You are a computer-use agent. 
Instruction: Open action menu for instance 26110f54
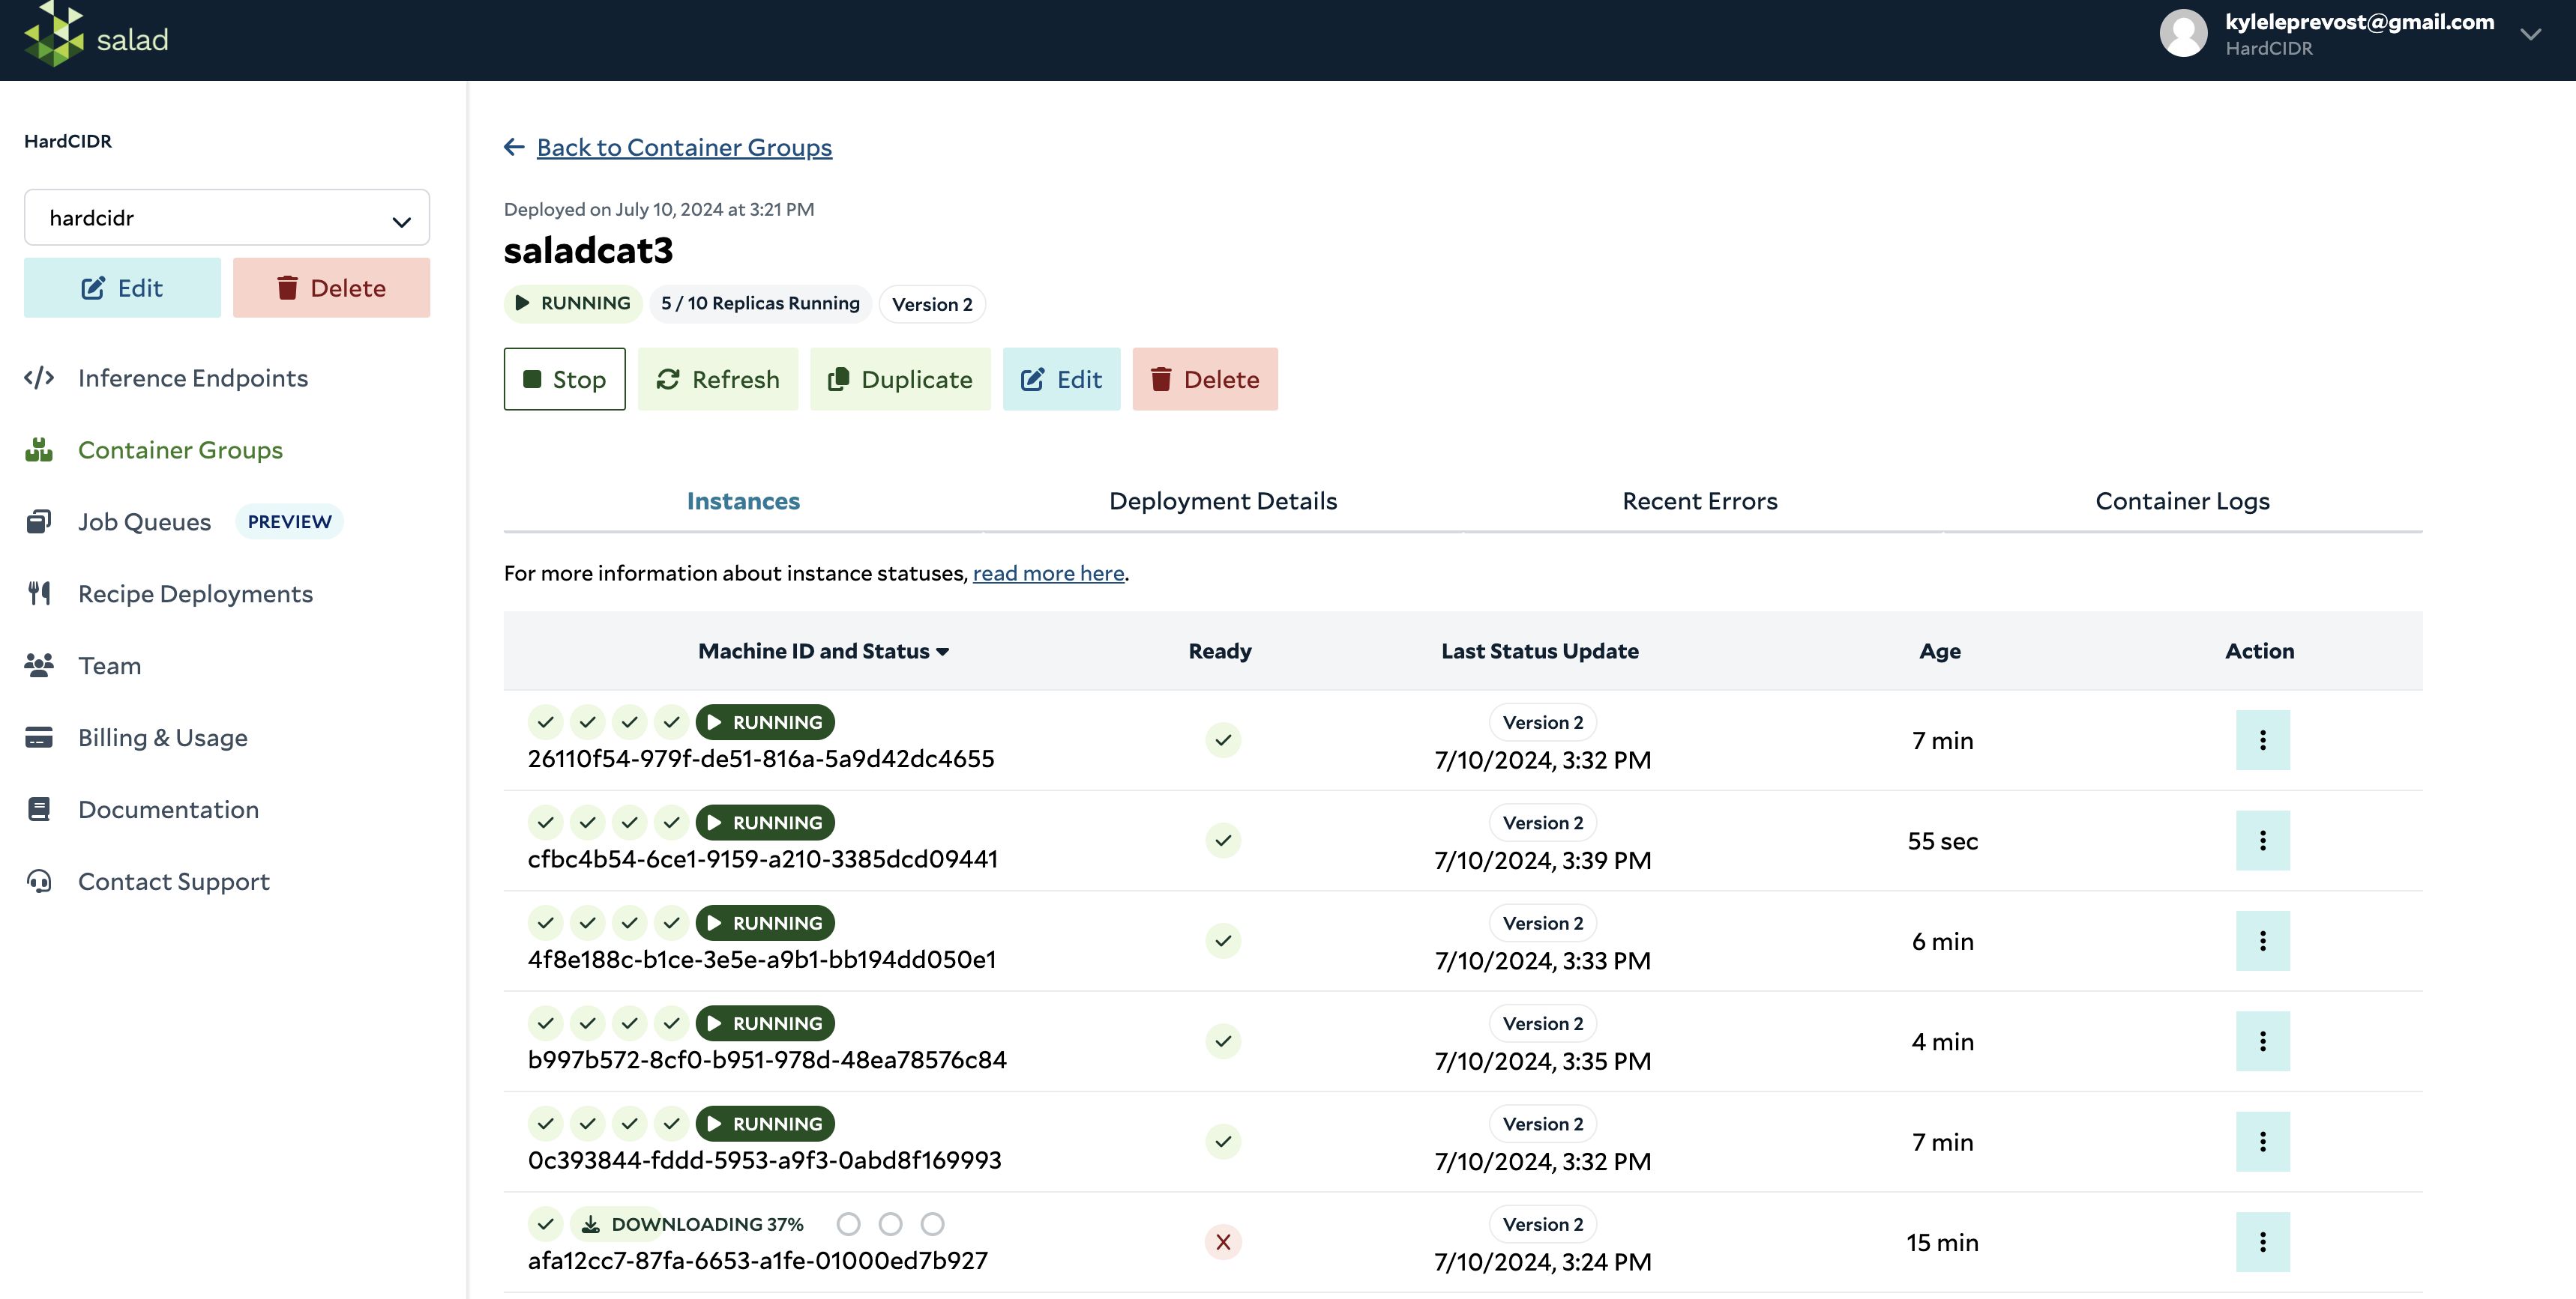pos(2262,739)
